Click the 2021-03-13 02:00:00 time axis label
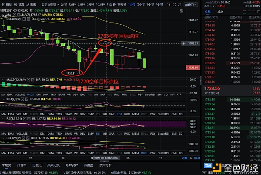Image resolution: width=261 pixels, height=175 pixels. (x=107, y=158)
